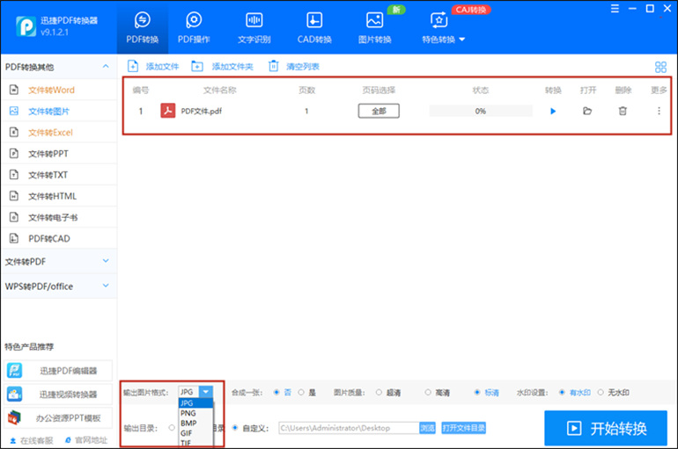Screen dimensions: 678x449
Task: Click the 状态 column header
Action: (x=481, y=91)
